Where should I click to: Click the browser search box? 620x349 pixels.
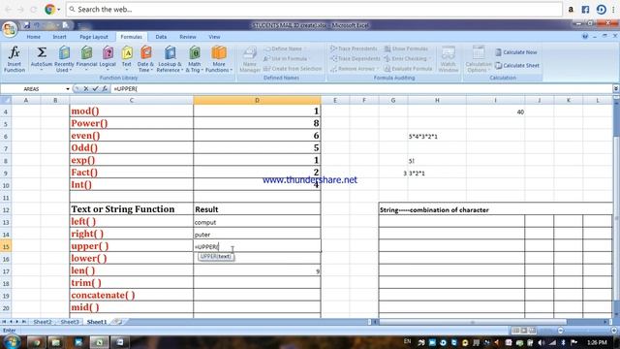(x=314, y=9)
